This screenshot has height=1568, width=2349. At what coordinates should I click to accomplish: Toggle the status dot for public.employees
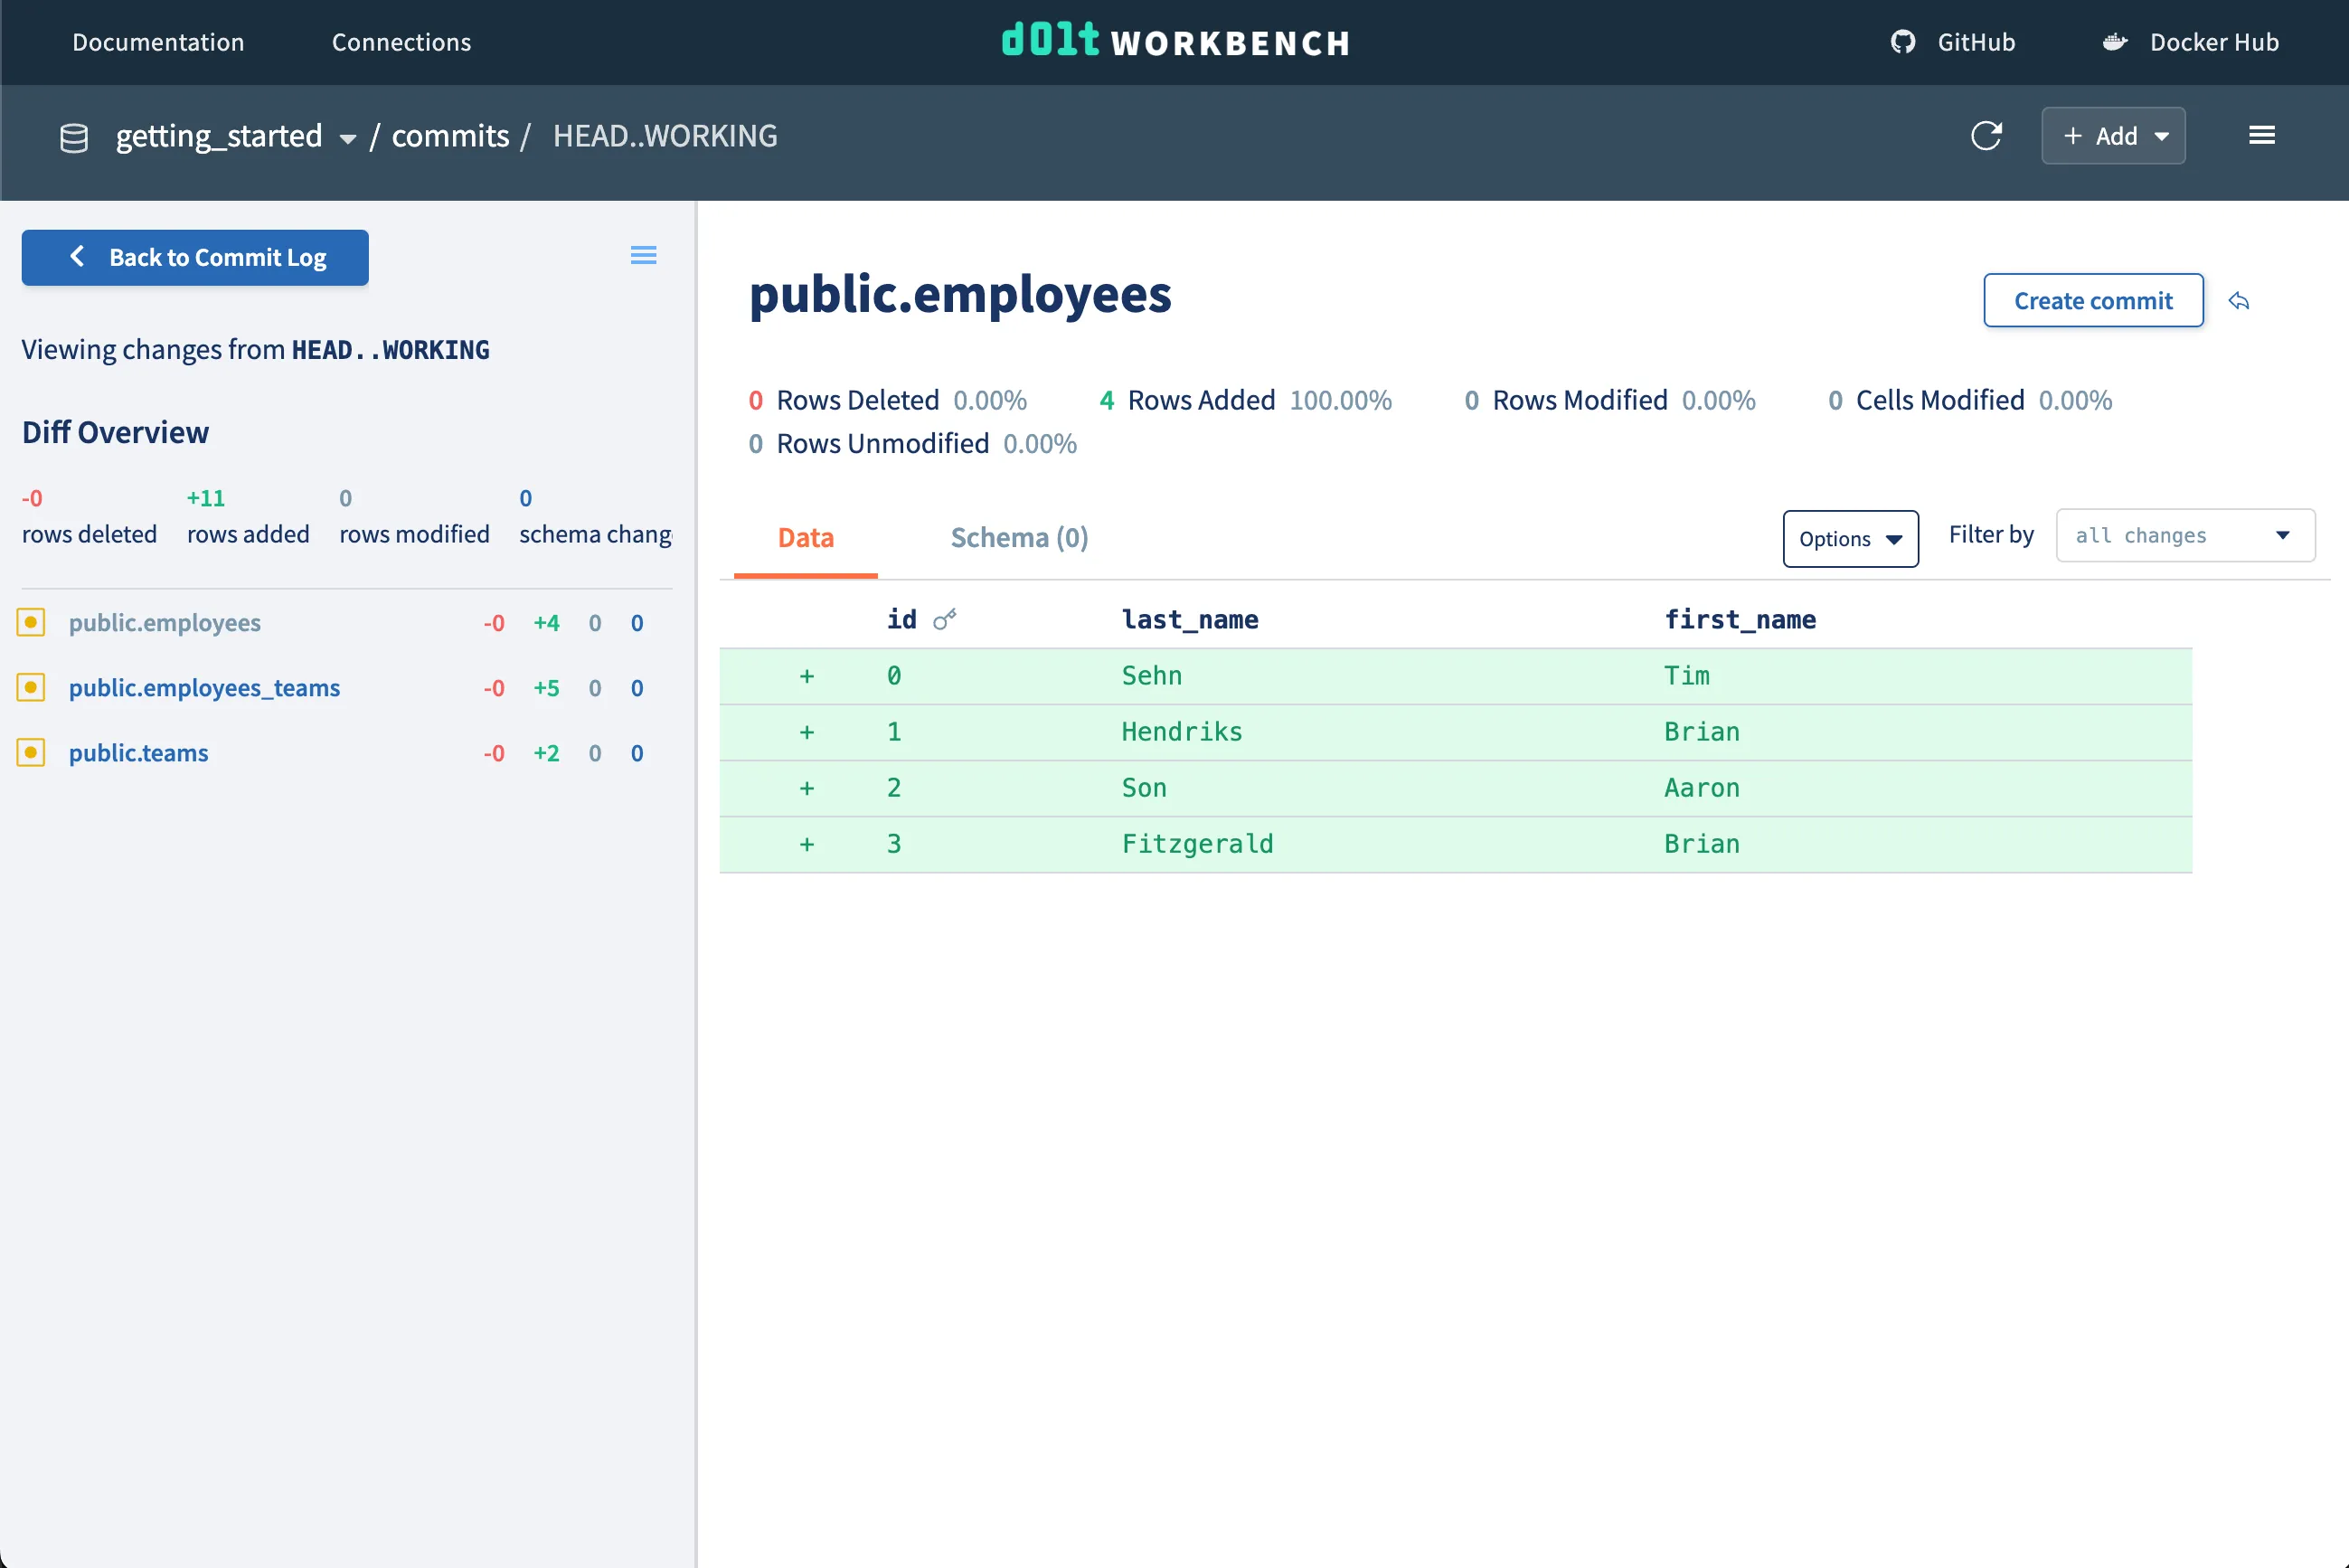coord(31,621)
